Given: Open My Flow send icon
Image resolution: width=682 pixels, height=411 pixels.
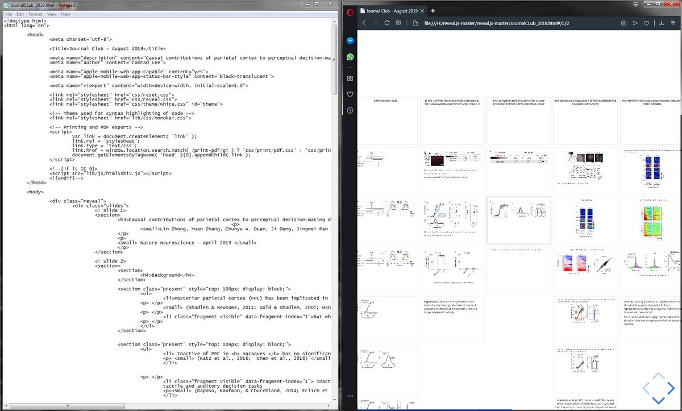Looking at the screenshot, I should click(x=635, y=23).
